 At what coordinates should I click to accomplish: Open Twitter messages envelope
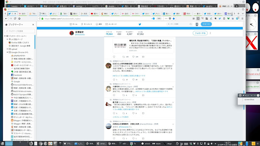[111, 24]
